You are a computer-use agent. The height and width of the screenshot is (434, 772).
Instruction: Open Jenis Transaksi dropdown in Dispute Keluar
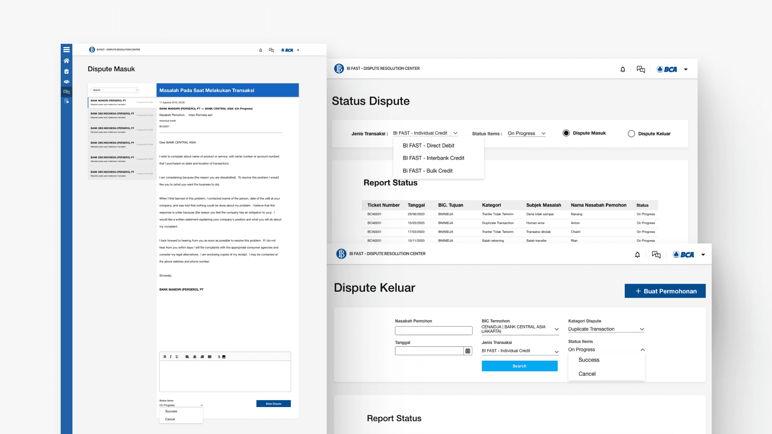click(520, 351)
